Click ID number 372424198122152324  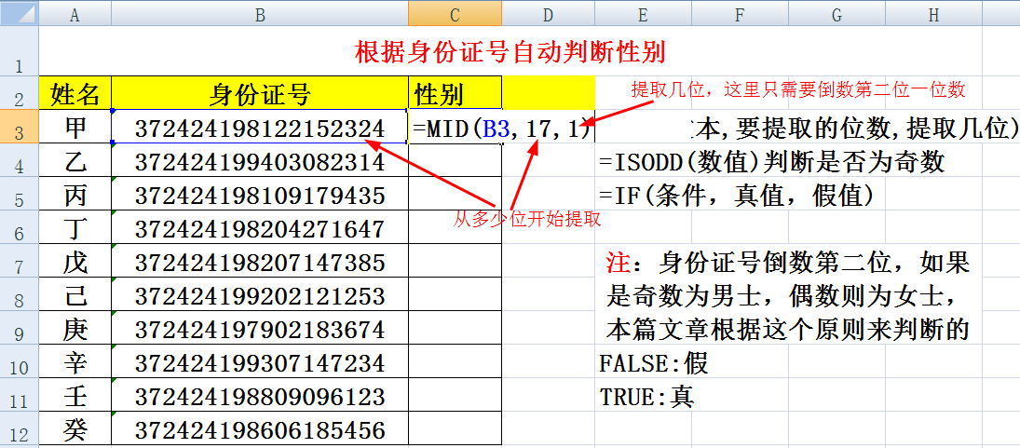tap(260, 129)
